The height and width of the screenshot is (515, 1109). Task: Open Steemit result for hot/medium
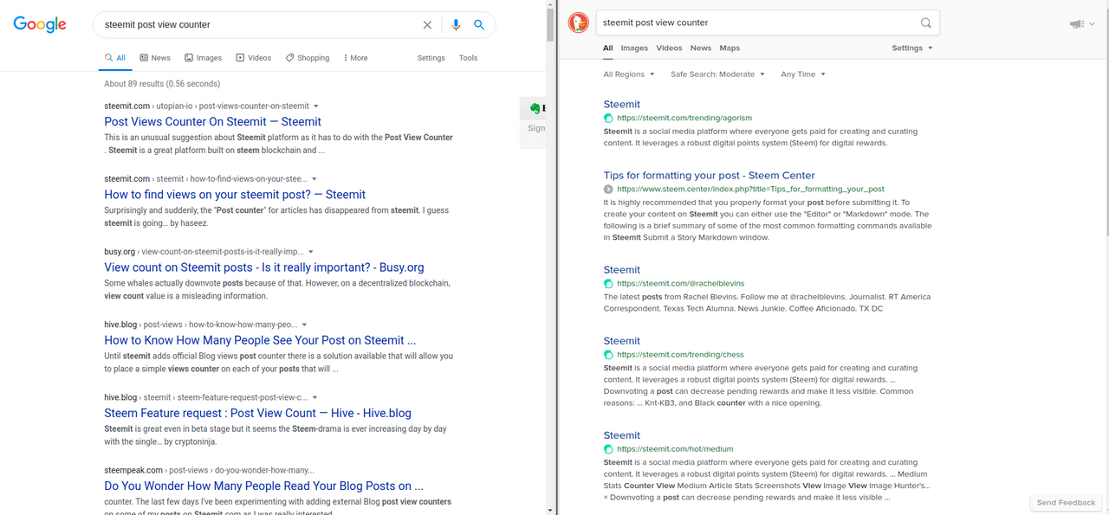click(622, 435)
